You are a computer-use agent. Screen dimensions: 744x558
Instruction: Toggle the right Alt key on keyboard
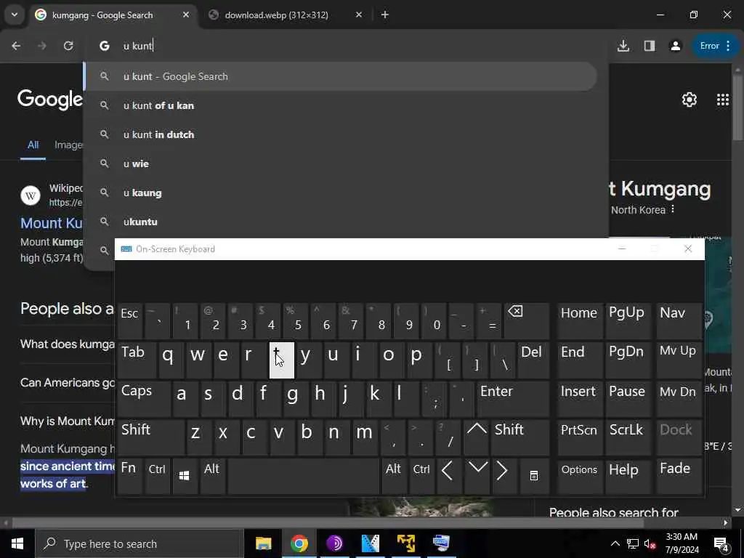pyautogui.click(x=393, y=476)
